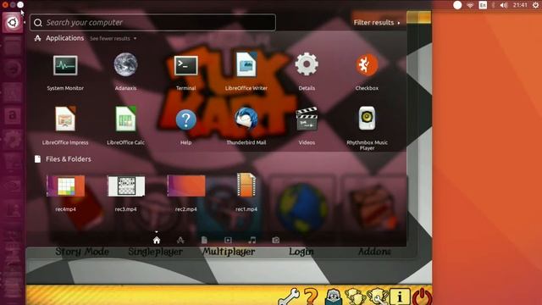Launch the Adanaxis game
The height and width of the screenshot is (305, 542).
125,65
